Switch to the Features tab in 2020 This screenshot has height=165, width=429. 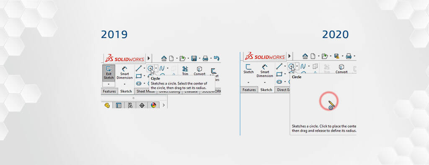click(249, 90)
